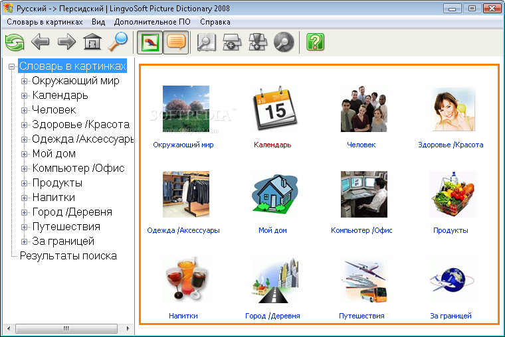Expand the Мой дом tree node
Image resolution: width=505 pixels, height=337 pixels.
(x=24, y=154)
